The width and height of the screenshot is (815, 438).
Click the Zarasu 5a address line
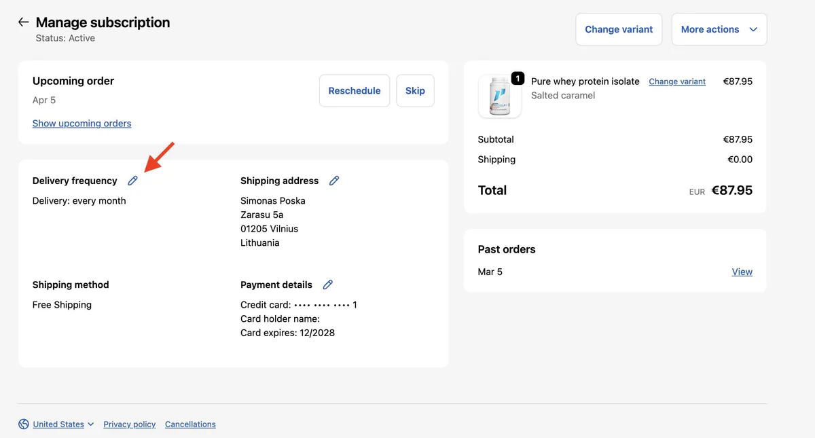tap(262, 215)
